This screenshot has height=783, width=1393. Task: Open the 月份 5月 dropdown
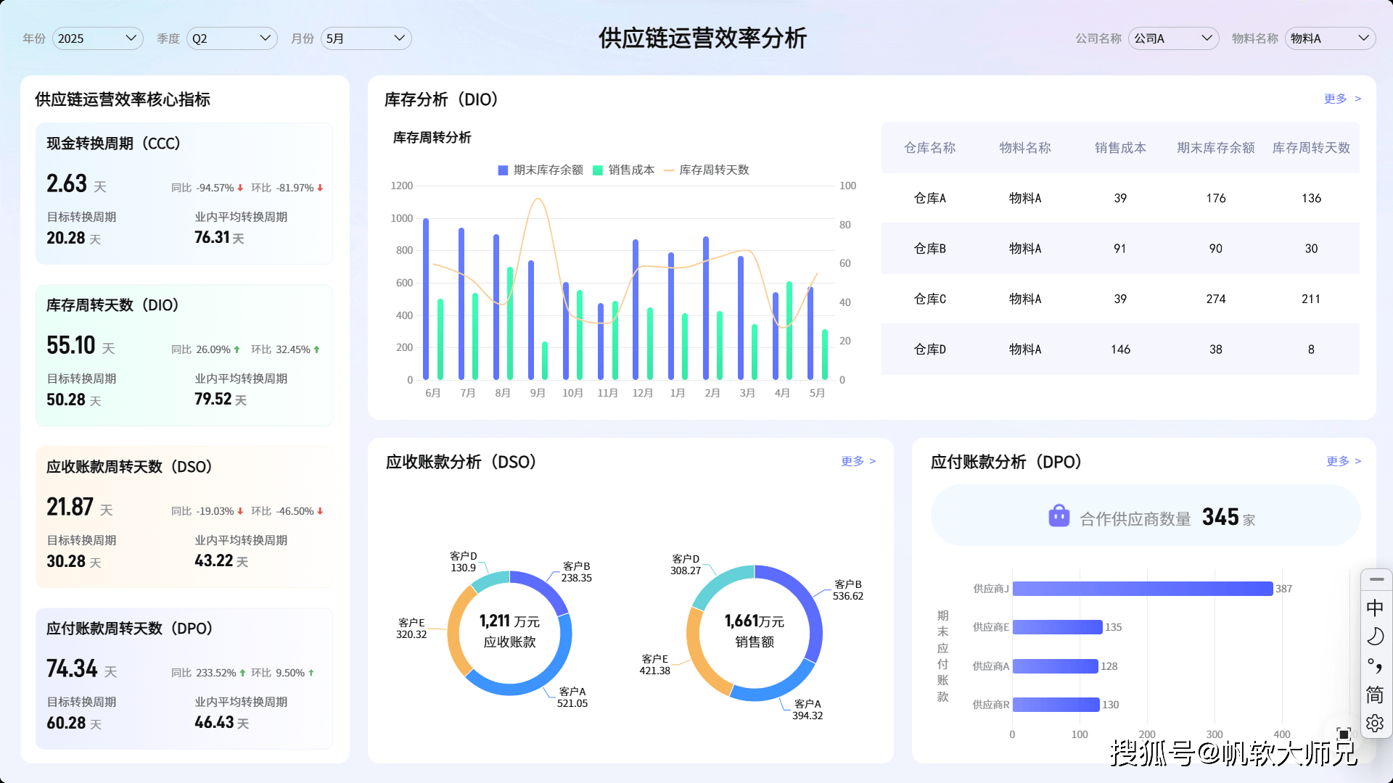(x=366, y=38)
